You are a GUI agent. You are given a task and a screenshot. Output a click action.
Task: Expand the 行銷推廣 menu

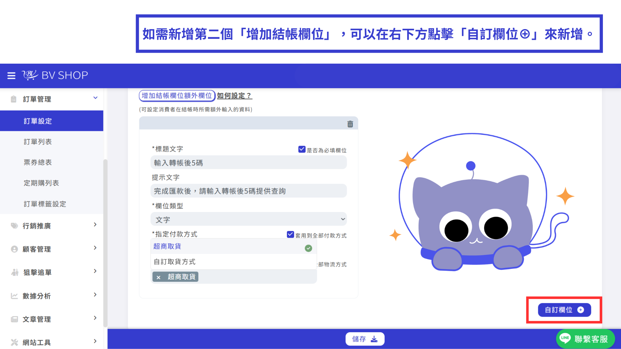coord(95,225)
